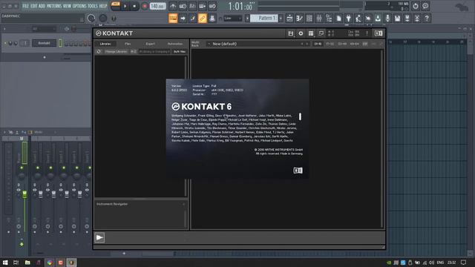Click the Manage Libraries button

(x=116, y=52)
